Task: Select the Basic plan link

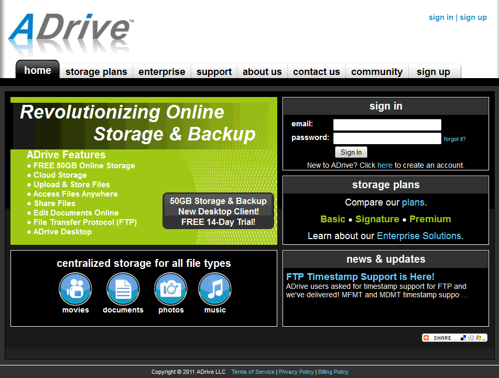Action: 332,219
